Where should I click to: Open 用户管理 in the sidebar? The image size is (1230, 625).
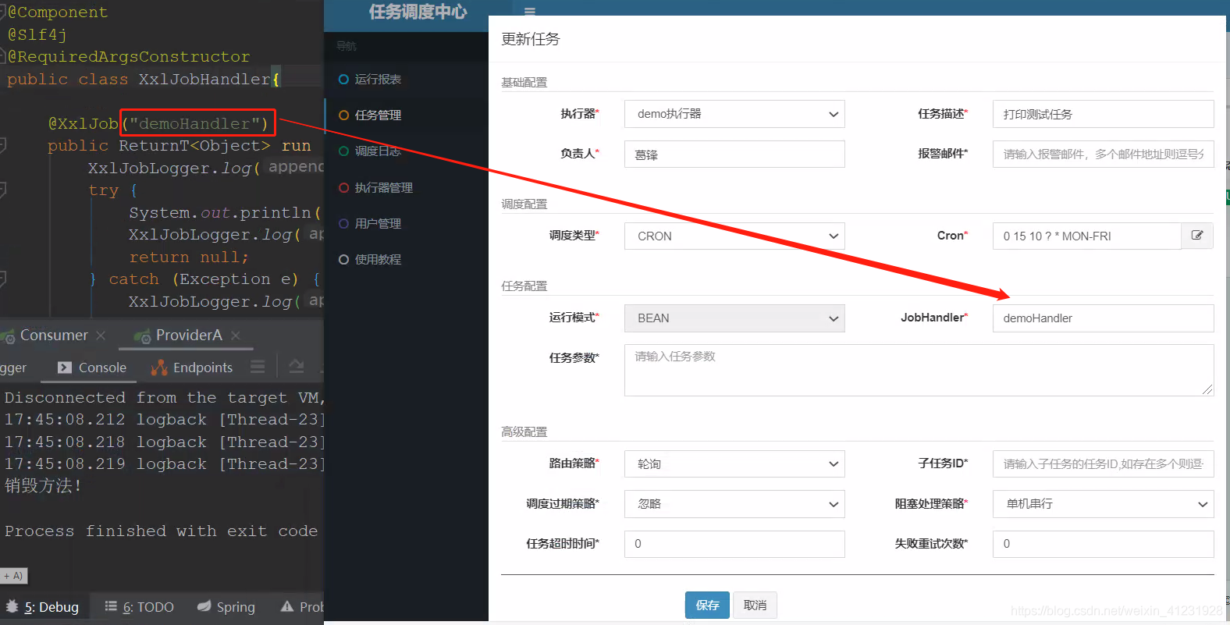pyautogui.click(x=378, y=224)
